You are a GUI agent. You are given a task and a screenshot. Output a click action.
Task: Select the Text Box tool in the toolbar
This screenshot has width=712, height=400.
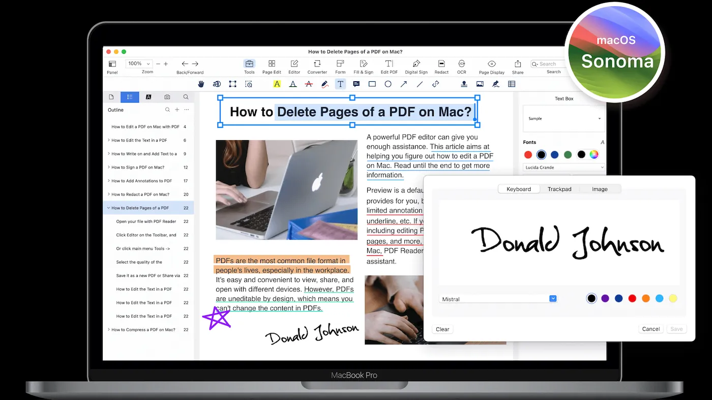(340, 84)
